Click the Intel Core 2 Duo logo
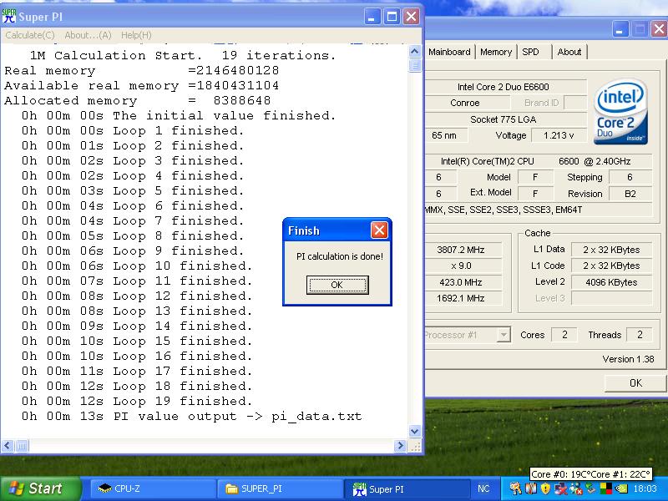This screenshot has height=501, width=668. (x=620, y=112)
